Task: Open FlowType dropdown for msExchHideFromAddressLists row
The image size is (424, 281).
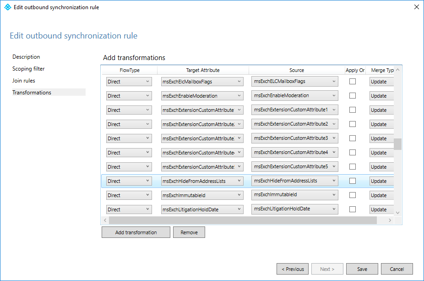Action: point(129,181)
